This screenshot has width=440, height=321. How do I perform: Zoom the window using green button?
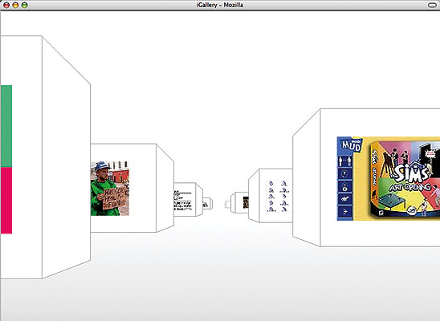tap(25, 5)
